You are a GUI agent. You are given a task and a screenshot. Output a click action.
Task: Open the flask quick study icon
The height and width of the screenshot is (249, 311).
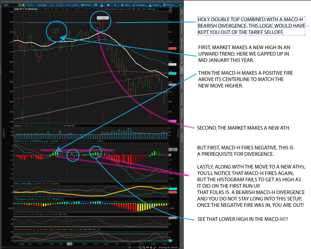(x=101, y=5)
